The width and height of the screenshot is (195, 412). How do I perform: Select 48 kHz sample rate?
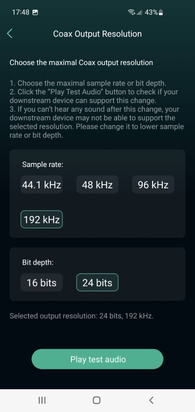click(97, 185)
